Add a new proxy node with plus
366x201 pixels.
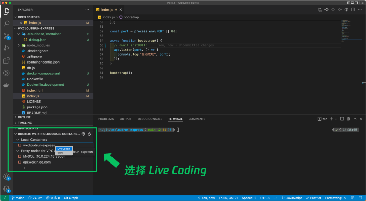[24, 168]
